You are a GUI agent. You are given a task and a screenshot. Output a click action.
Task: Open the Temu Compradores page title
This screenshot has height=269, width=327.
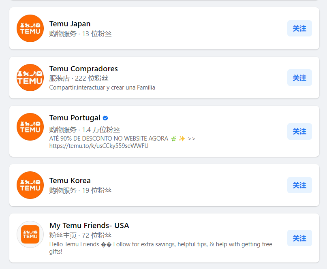coord(83,68)
